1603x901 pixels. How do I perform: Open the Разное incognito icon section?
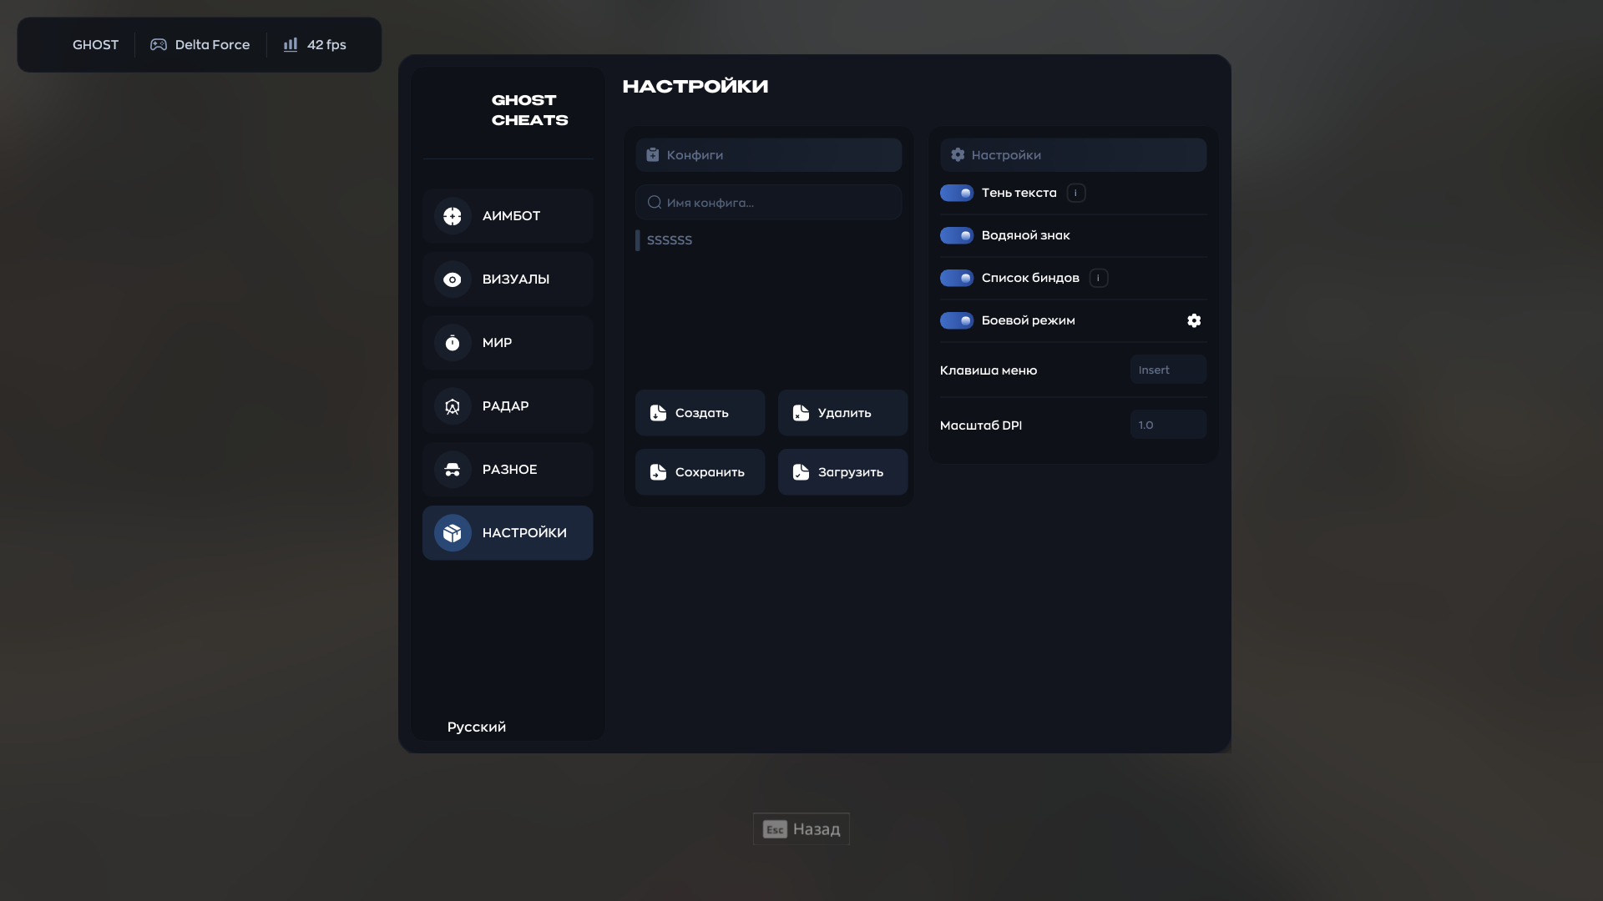(453, 470)
